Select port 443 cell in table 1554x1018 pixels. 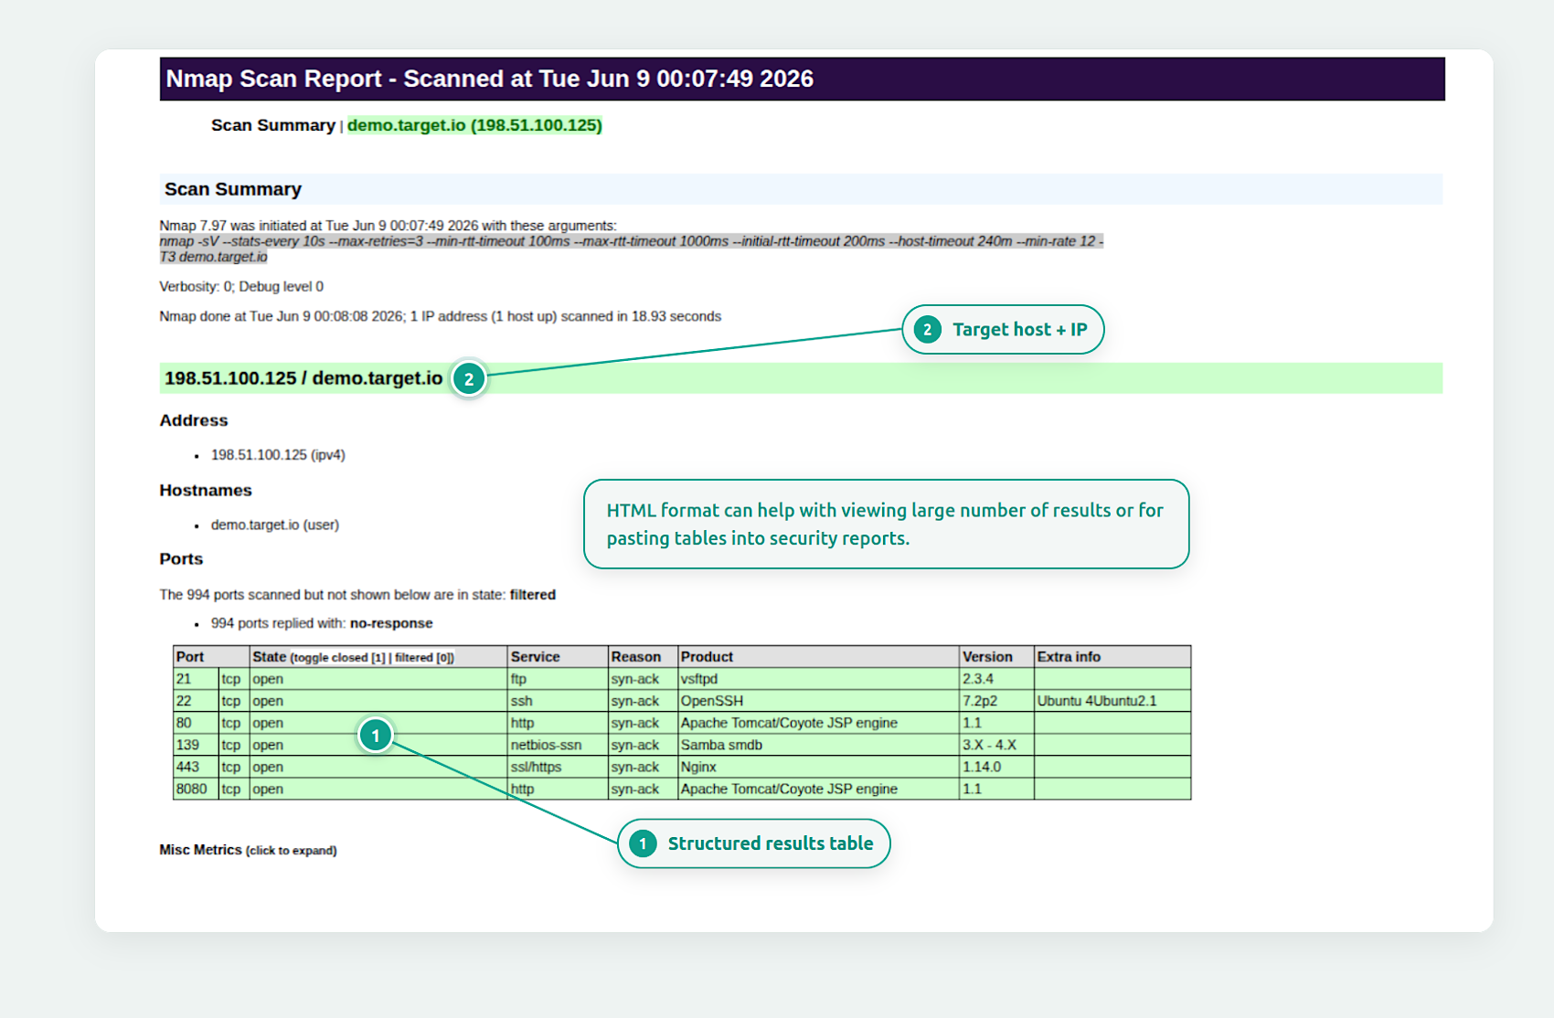coord(196,767)
